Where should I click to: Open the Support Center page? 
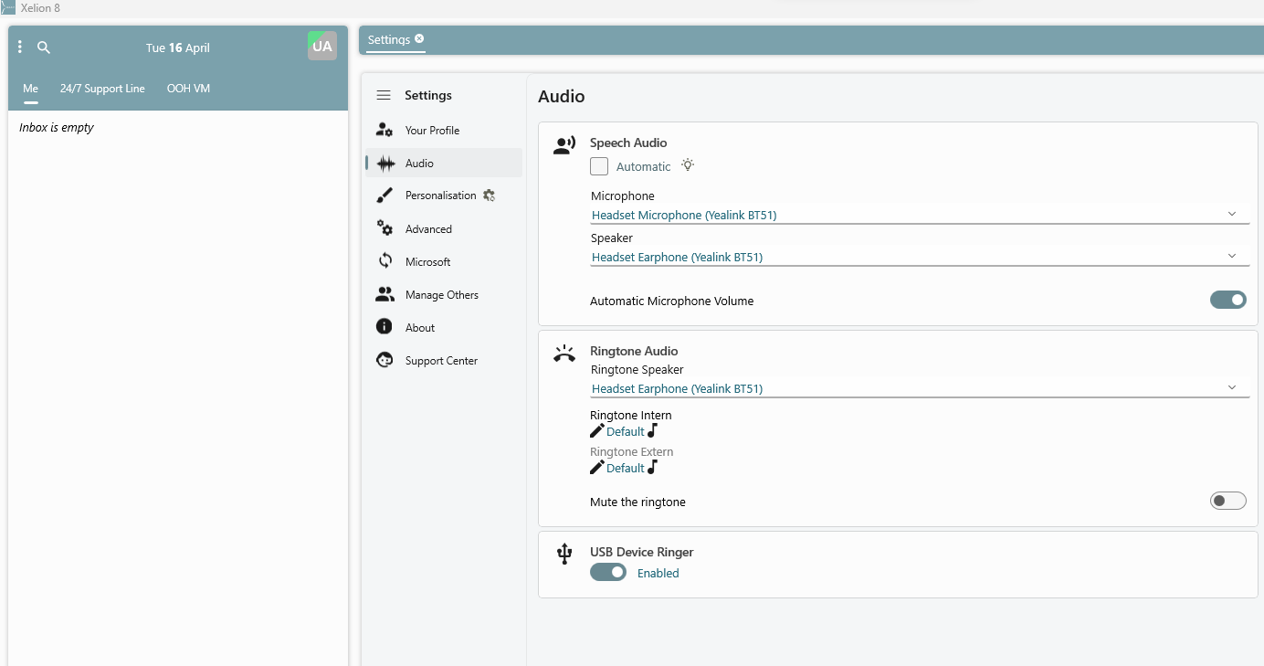coord(444,361)
